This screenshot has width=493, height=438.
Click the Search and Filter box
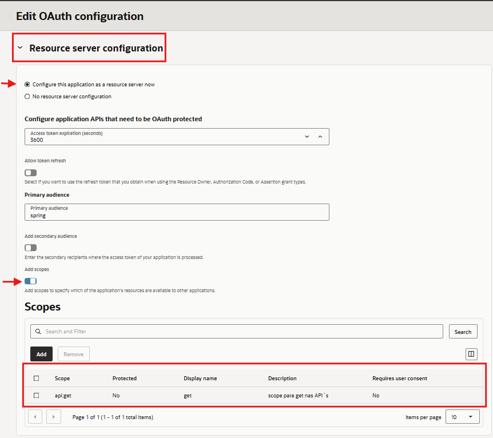point(240,332)
